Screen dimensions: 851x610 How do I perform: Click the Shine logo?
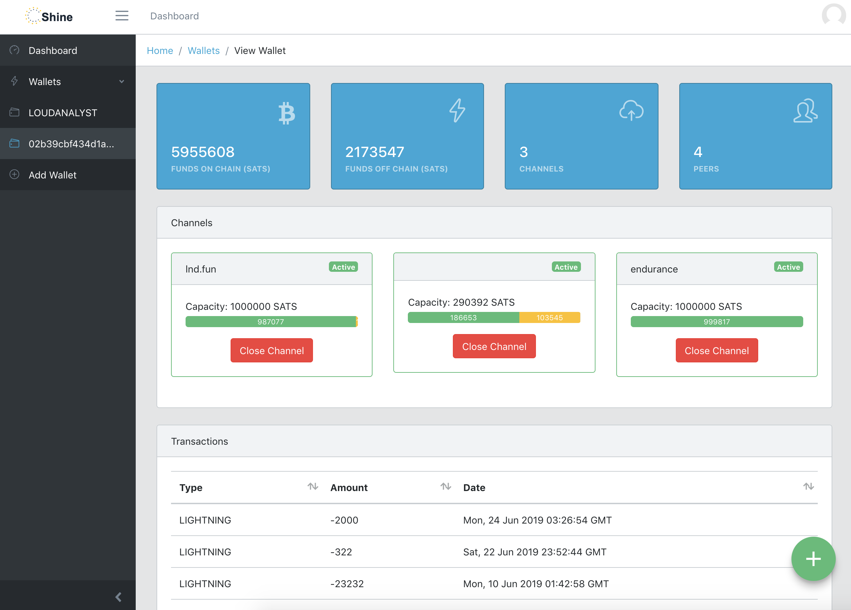49,16
